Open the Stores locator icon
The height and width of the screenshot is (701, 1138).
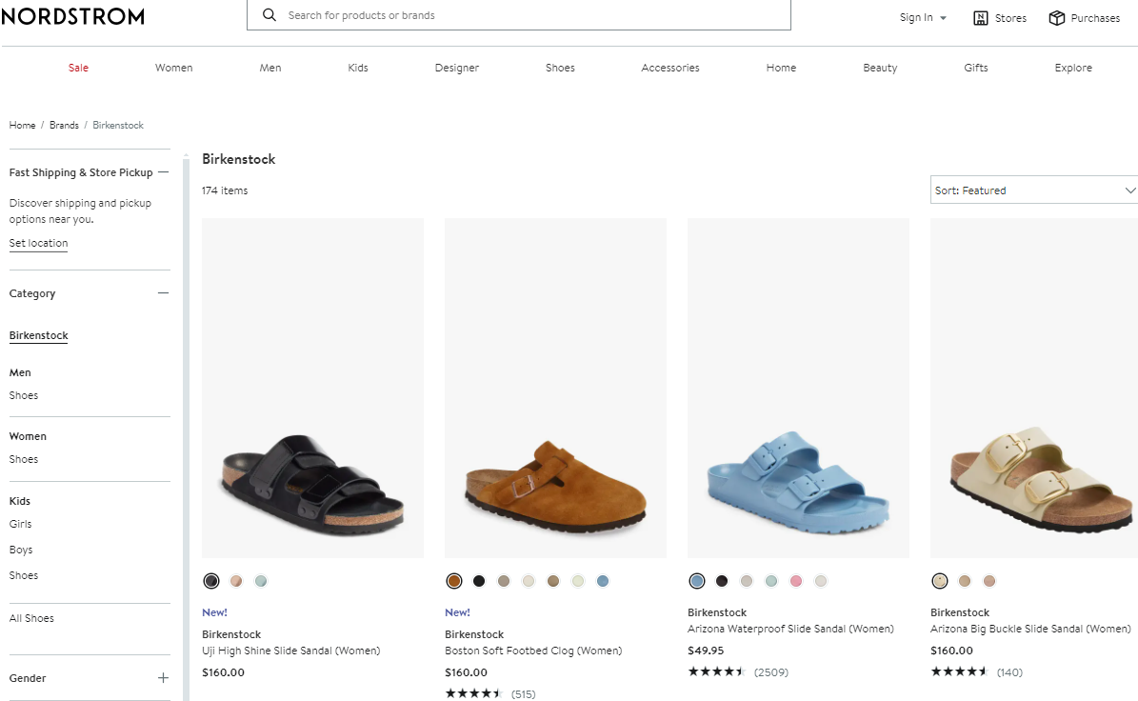(x=981, y=18)
